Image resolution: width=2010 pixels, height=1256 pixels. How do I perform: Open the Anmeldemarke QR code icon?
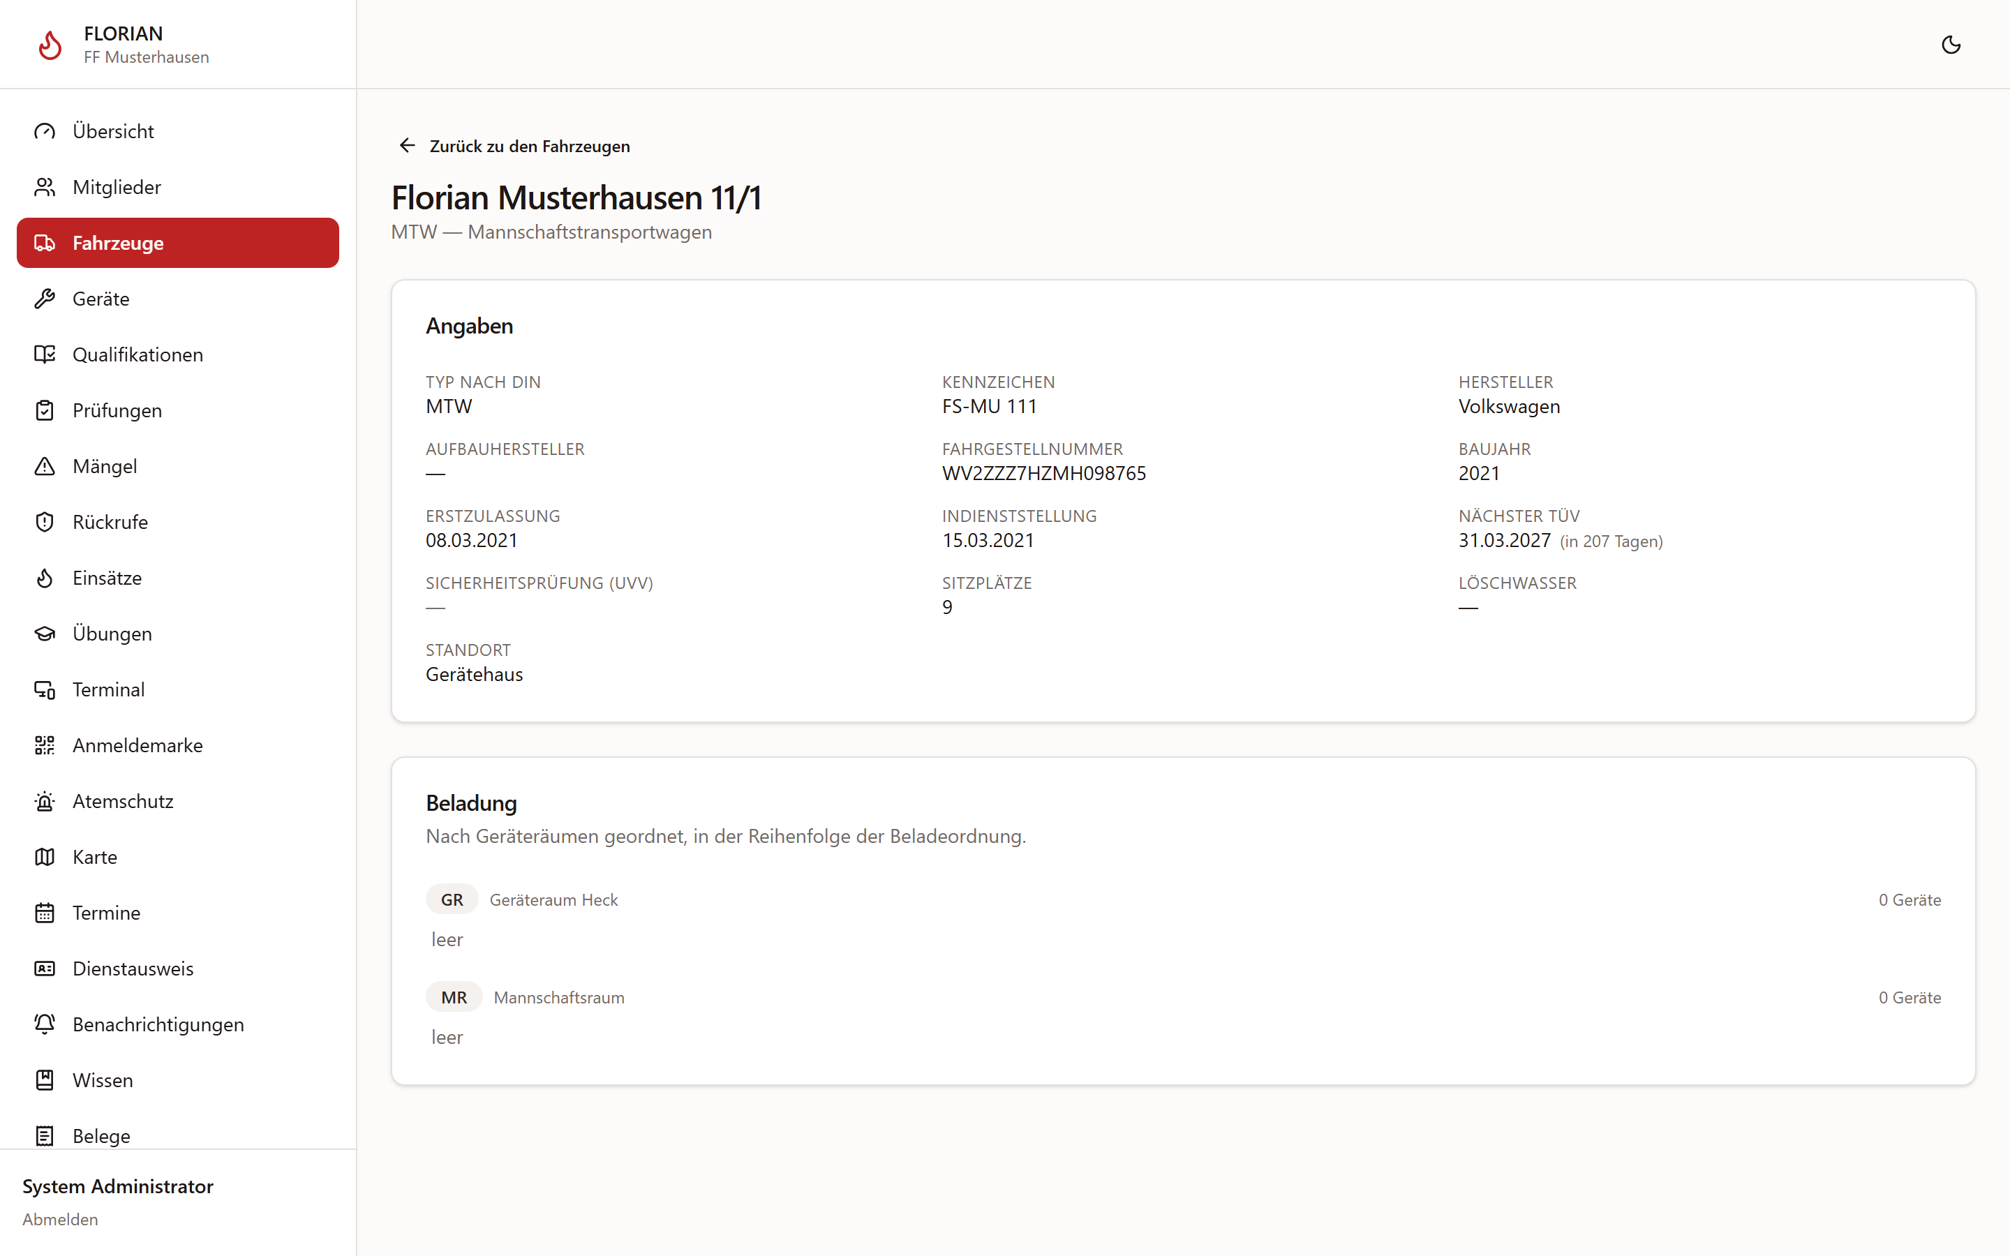(45, 745)
